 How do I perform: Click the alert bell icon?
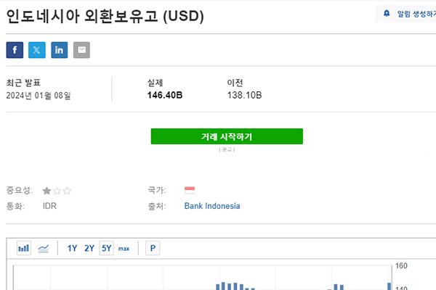(387, 13)
